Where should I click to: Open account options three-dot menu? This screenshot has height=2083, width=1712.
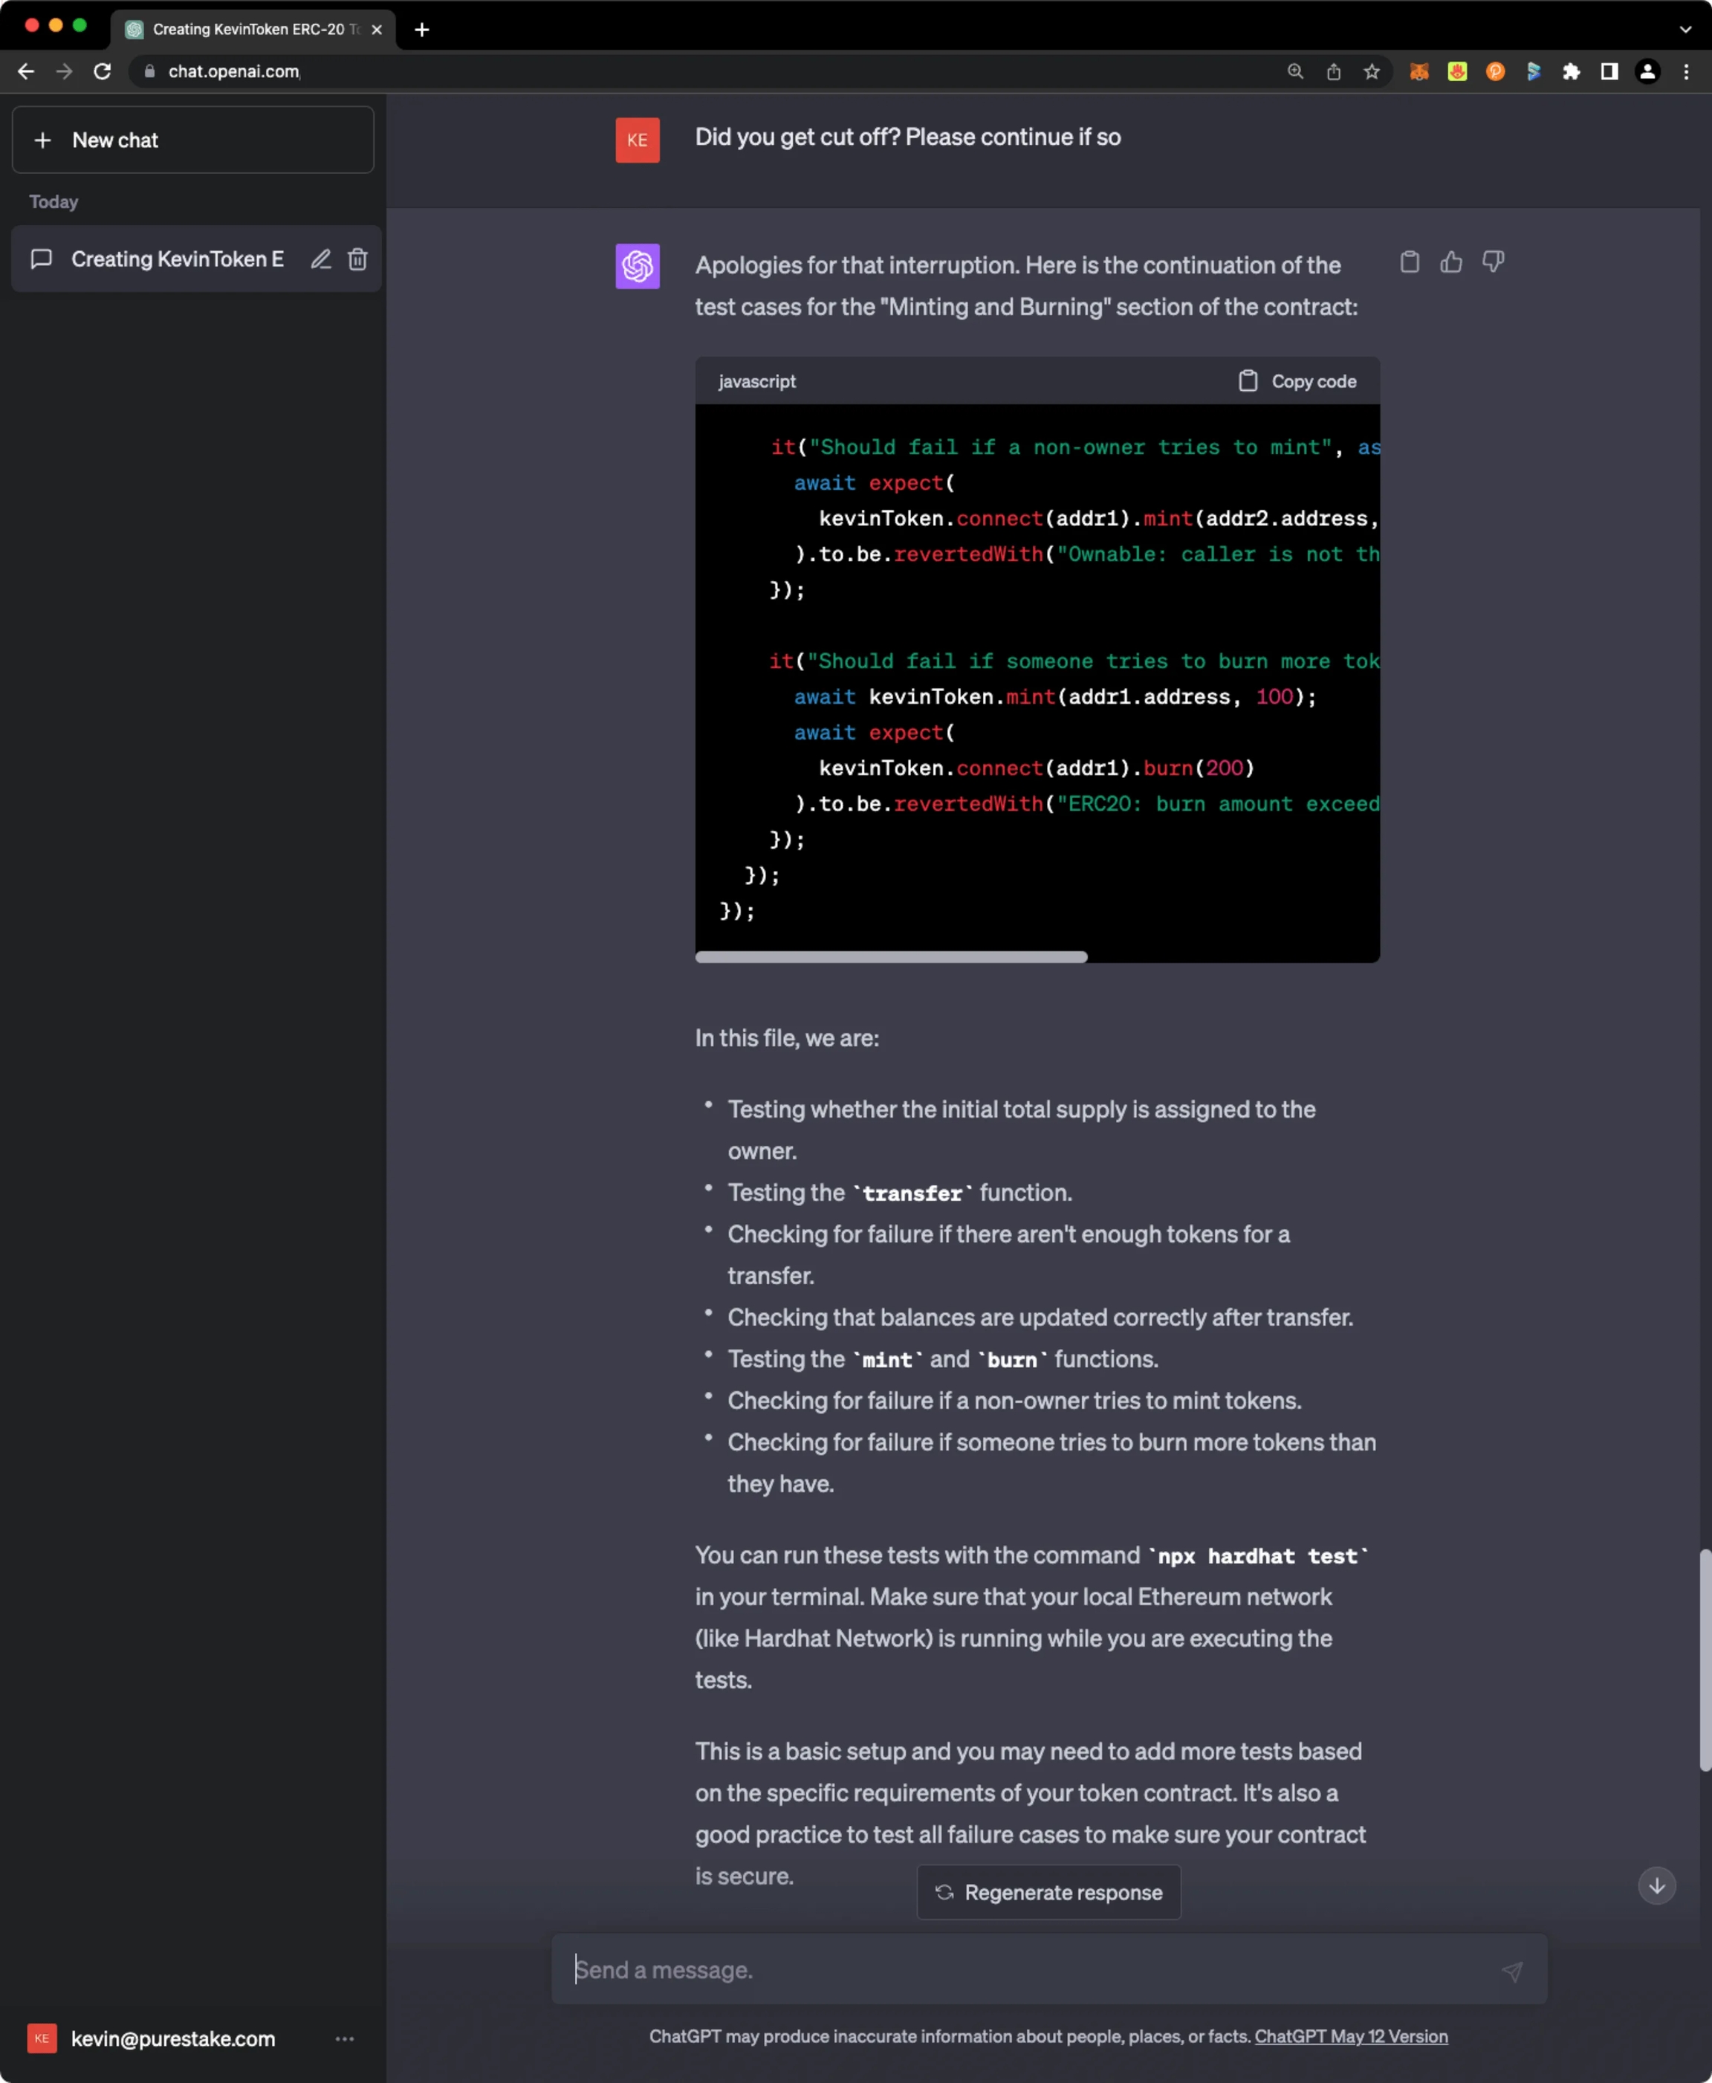[x=344, y=2038]
